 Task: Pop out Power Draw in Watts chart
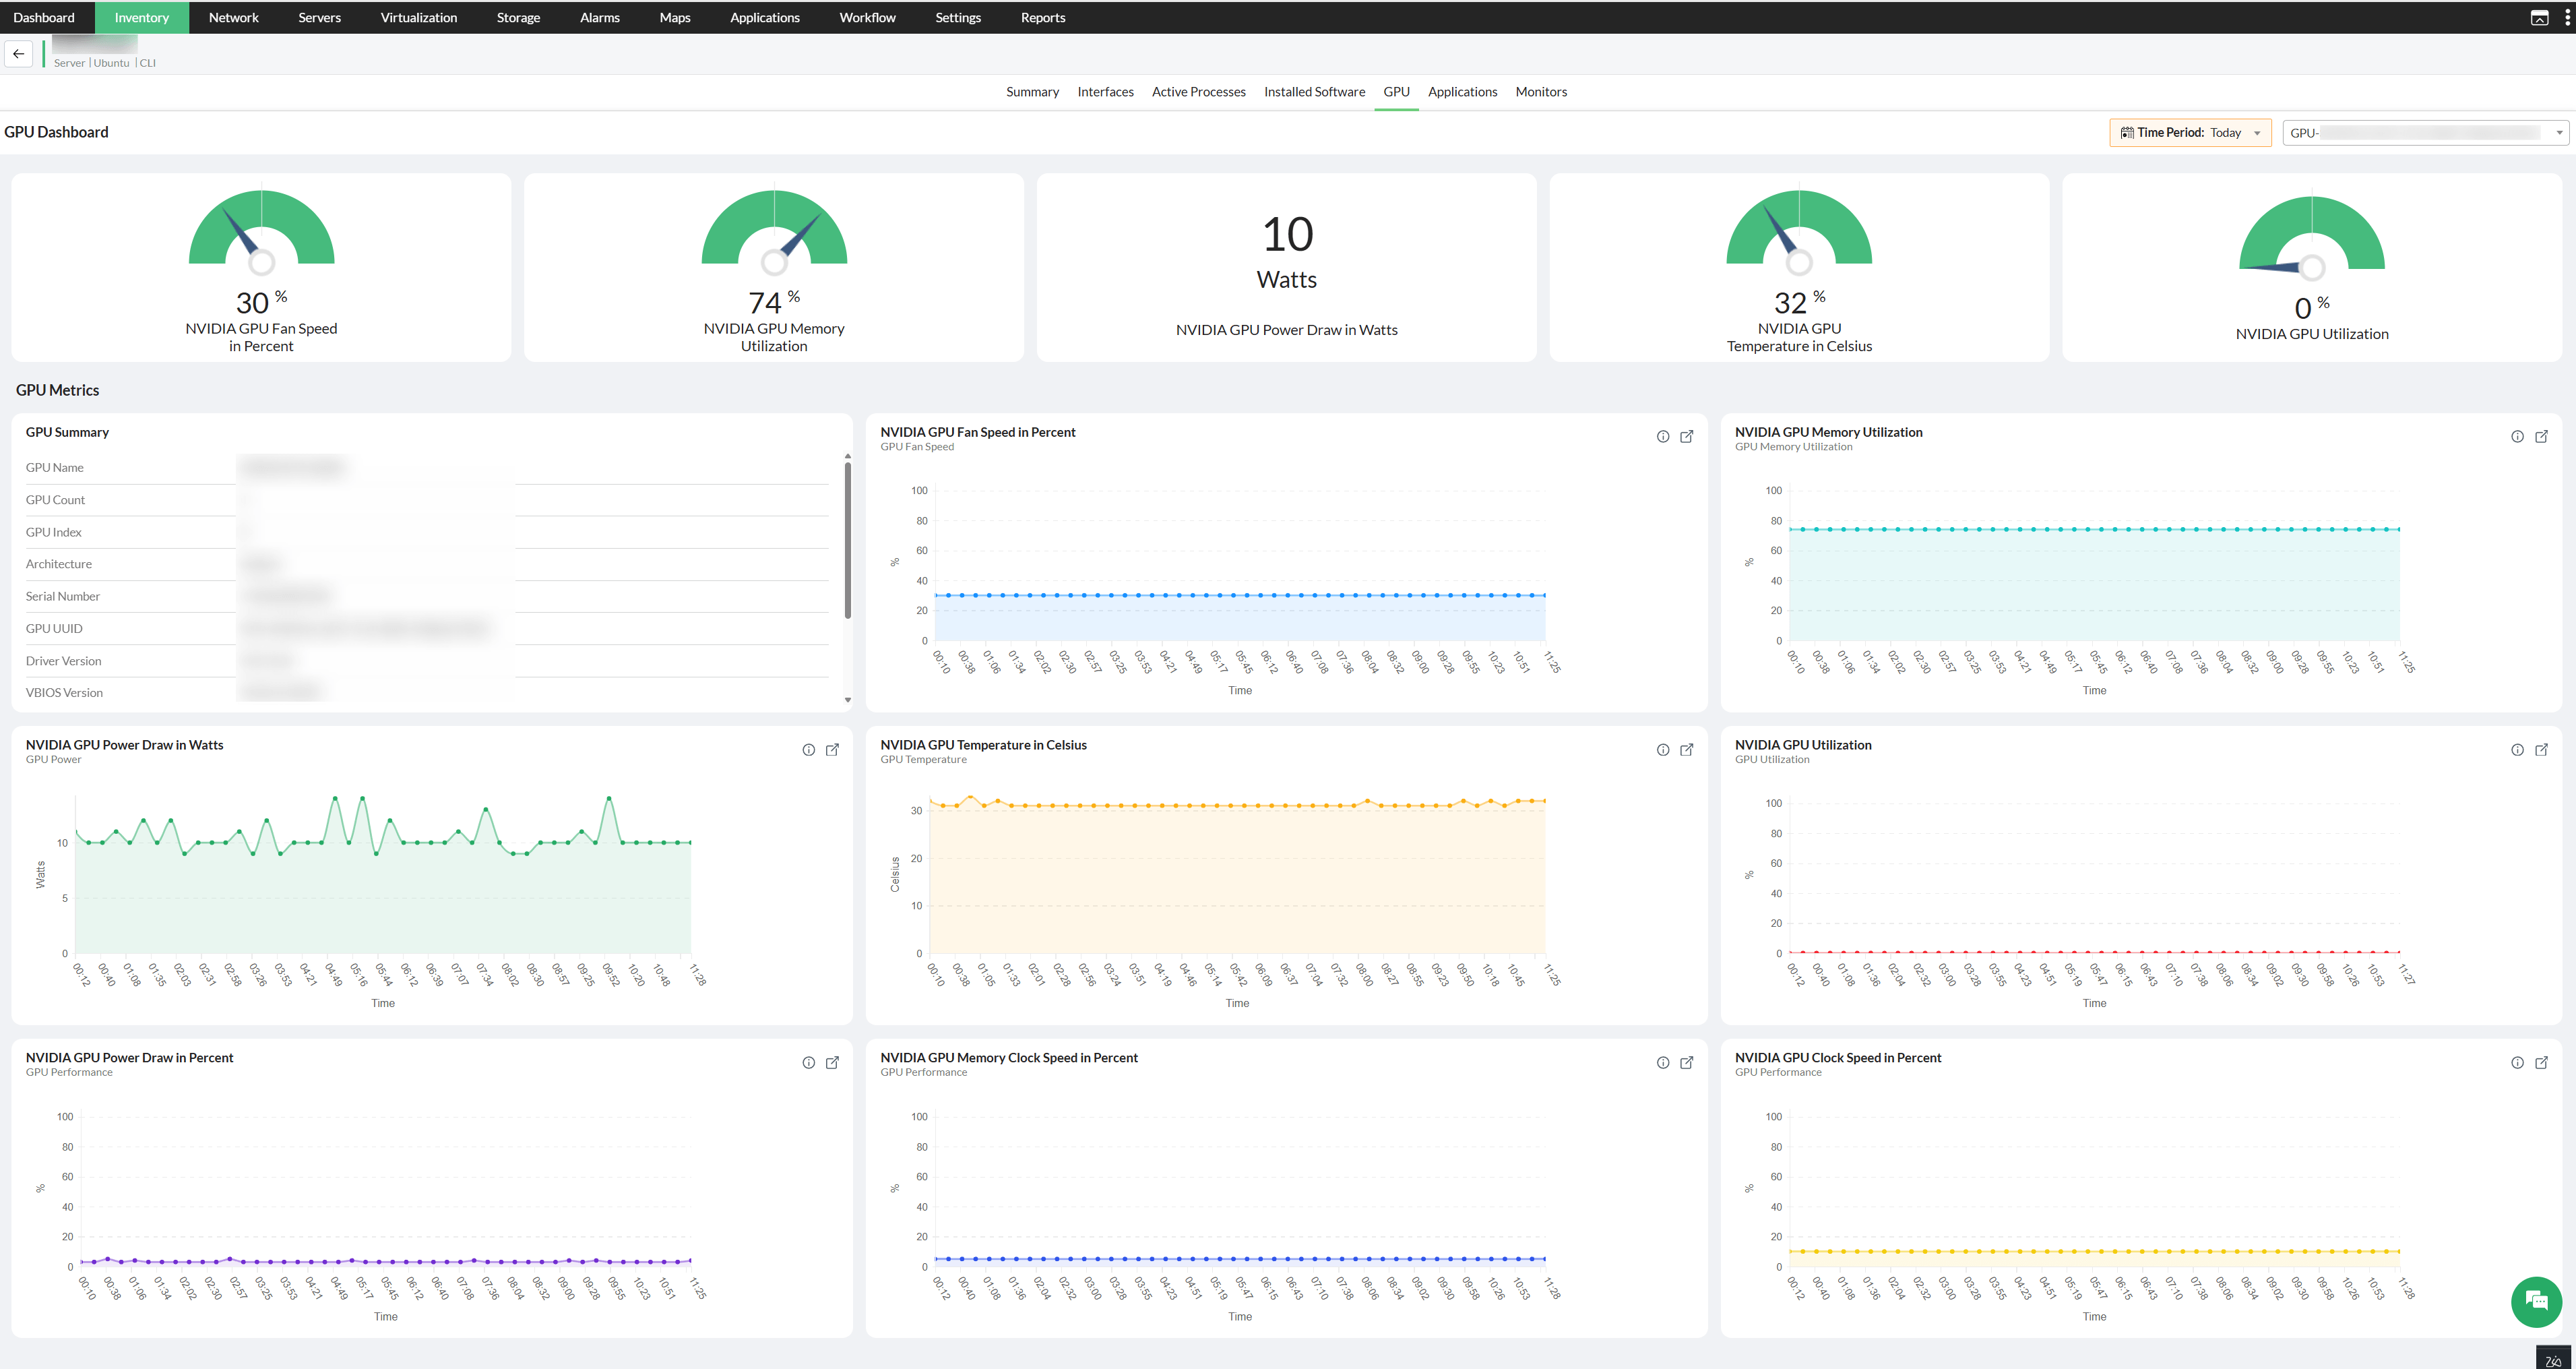(832, 750)
